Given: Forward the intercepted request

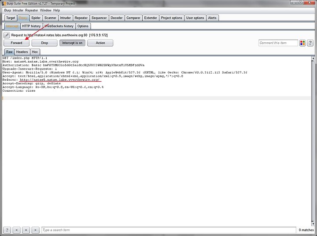Looking at the screenshot, I should [16, 43].
